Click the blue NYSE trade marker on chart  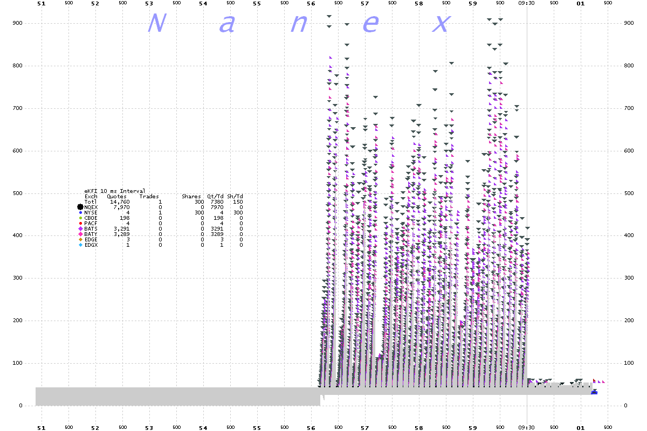tap(594, 392)
